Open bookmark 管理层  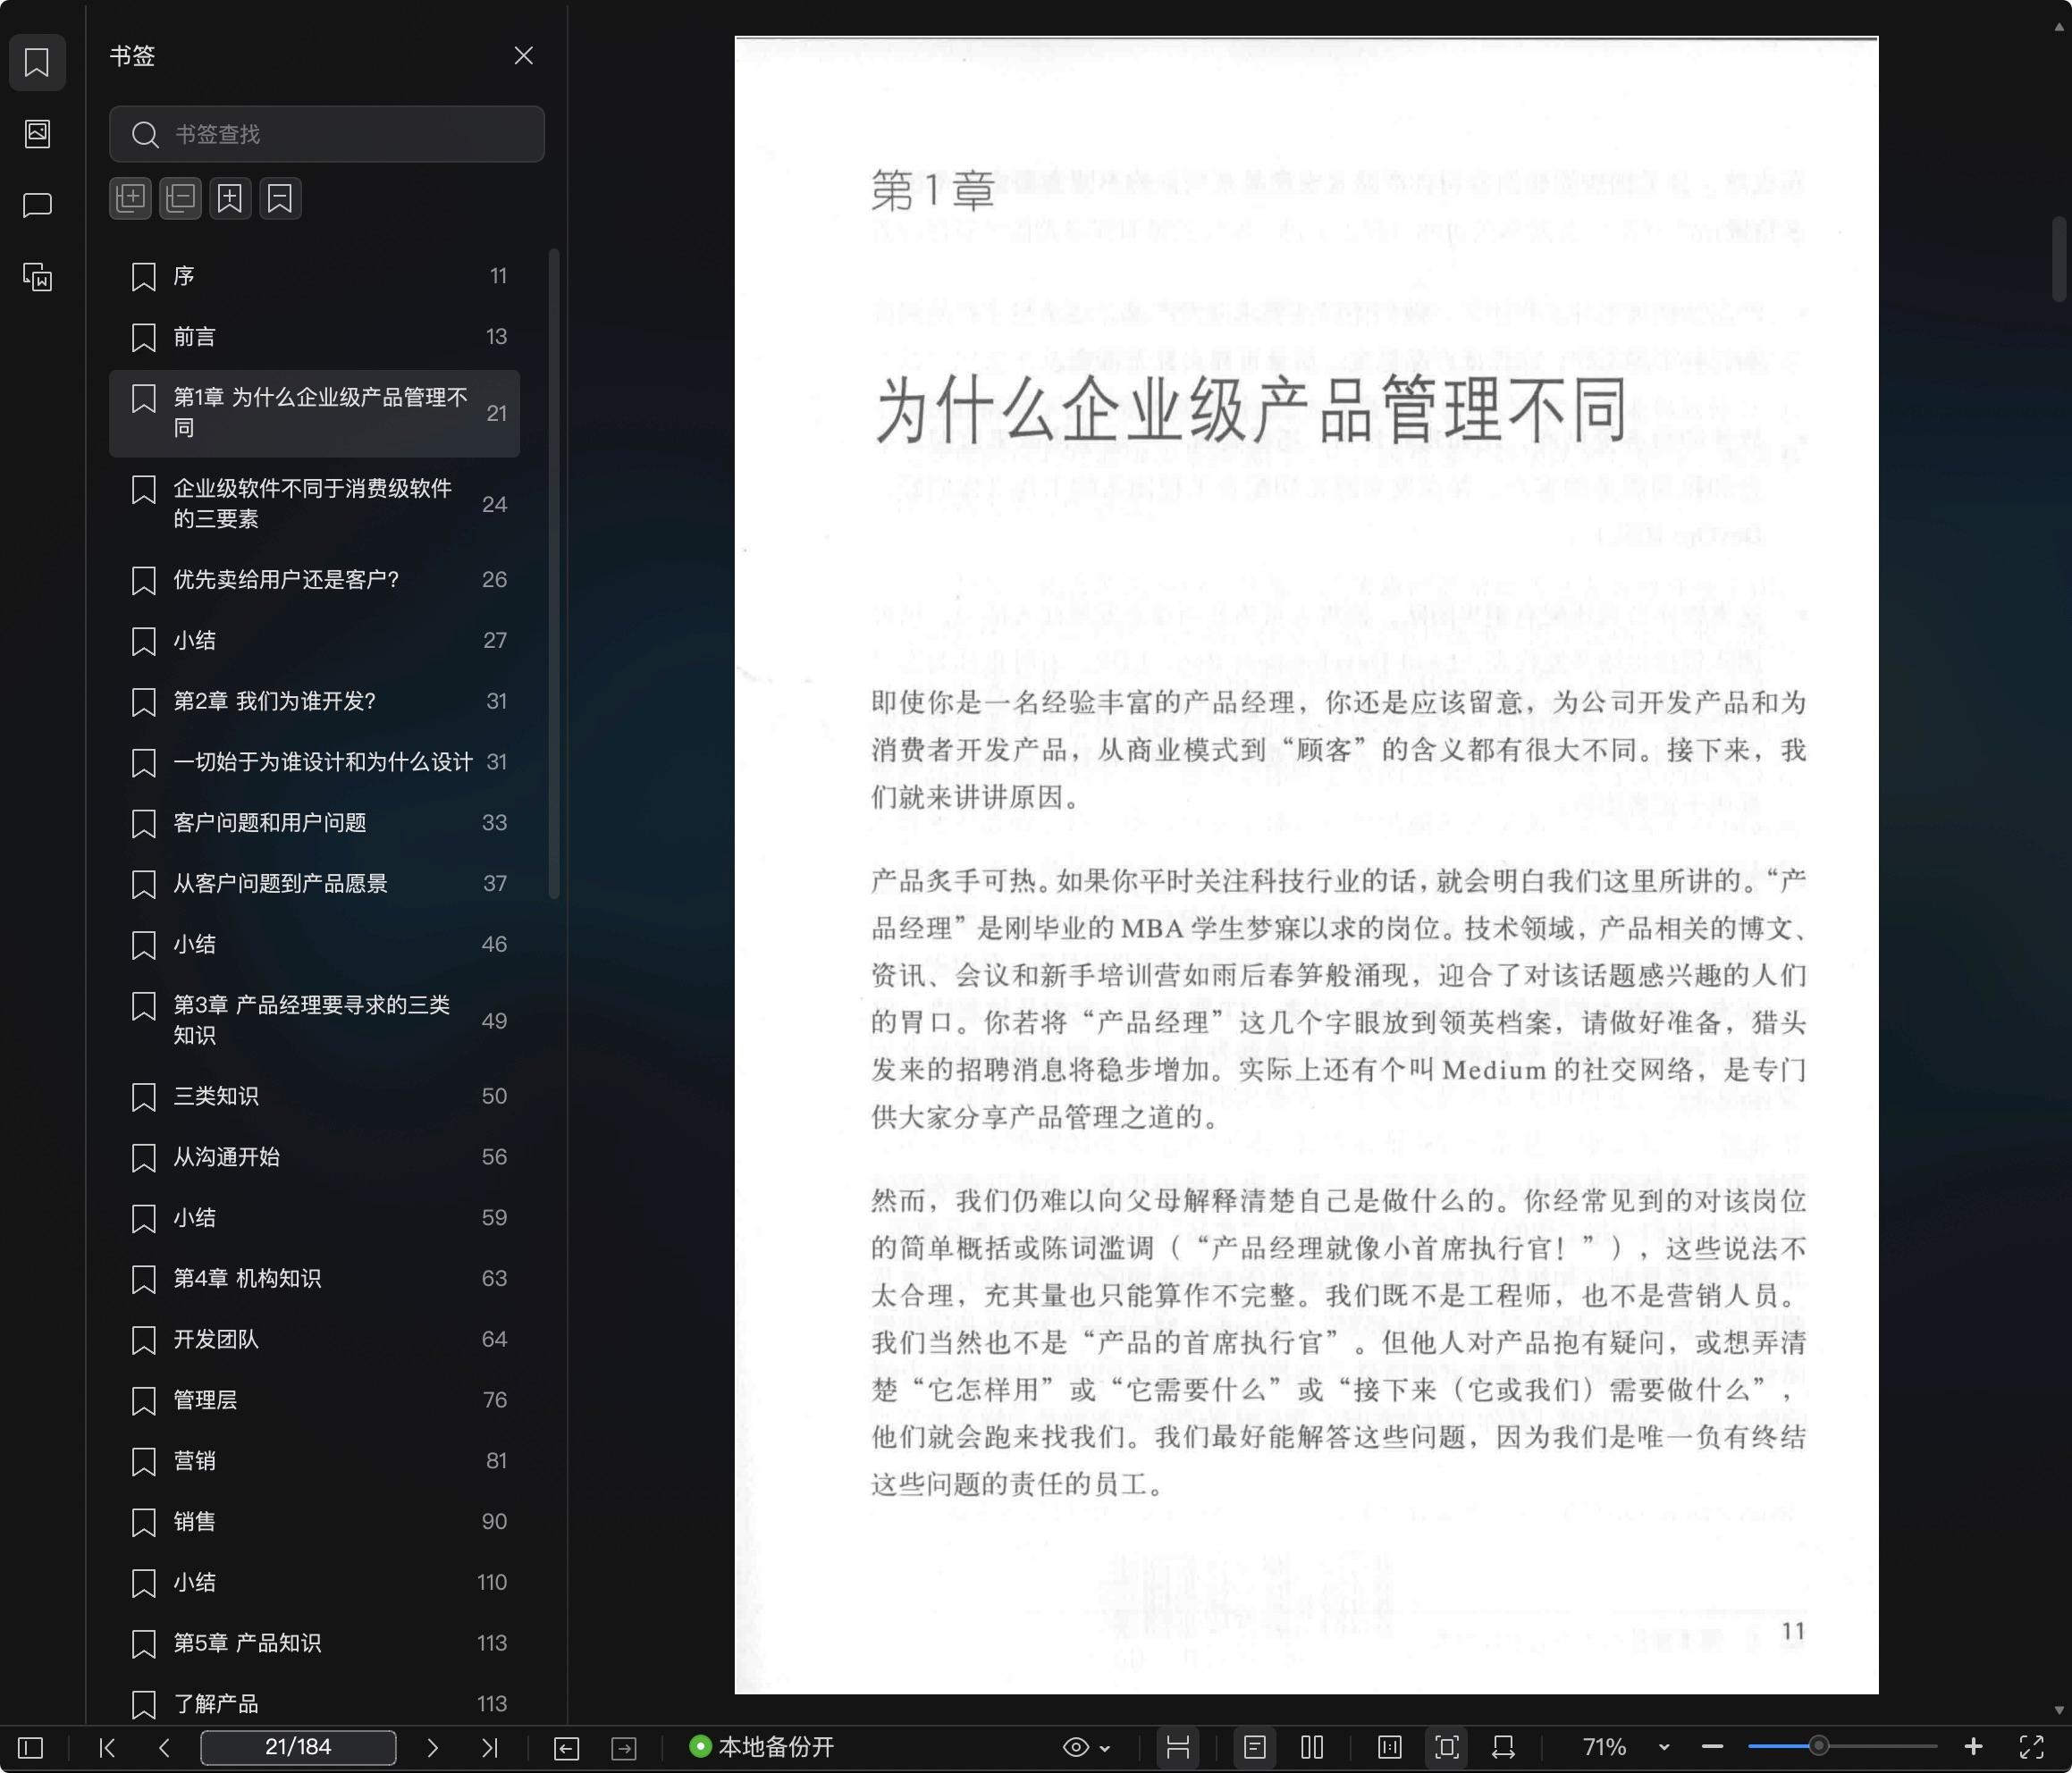(x=314, y=1400)
